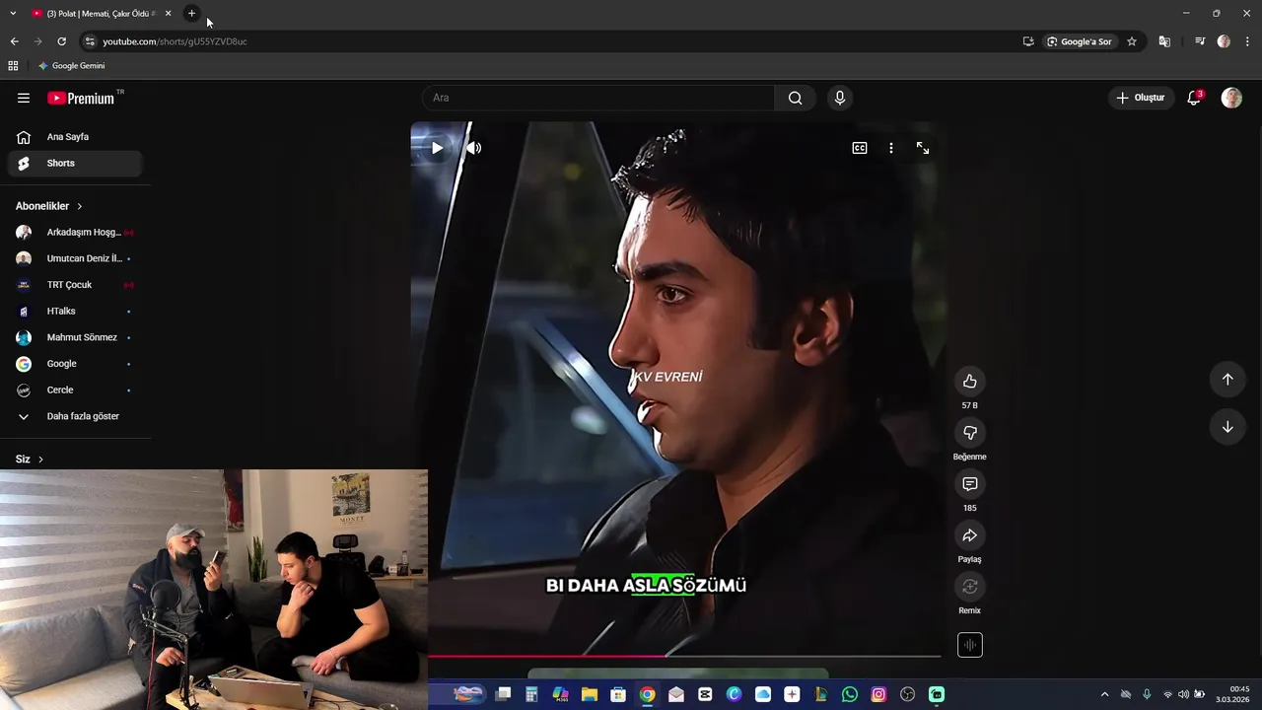Open the notifications bell

[1194, 98]
